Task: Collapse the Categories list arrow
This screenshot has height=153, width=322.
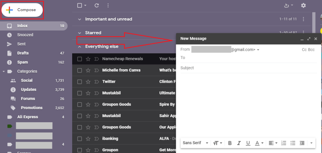Action: click(x=4, y=71)
